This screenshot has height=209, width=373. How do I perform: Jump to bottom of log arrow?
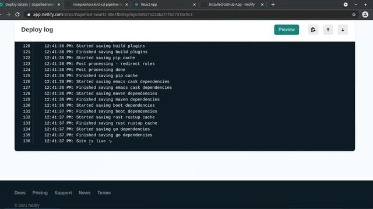point(343,30)
